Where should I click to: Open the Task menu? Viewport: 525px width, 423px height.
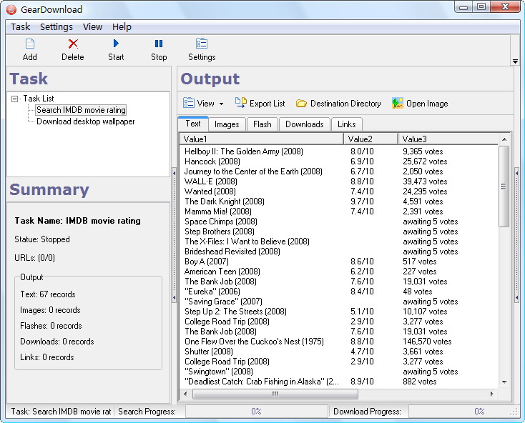click(20, 27)
